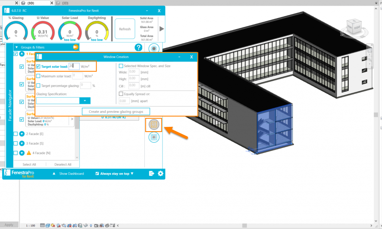
Task: Click Create and preview glazing groups
Action: point(116,112)
